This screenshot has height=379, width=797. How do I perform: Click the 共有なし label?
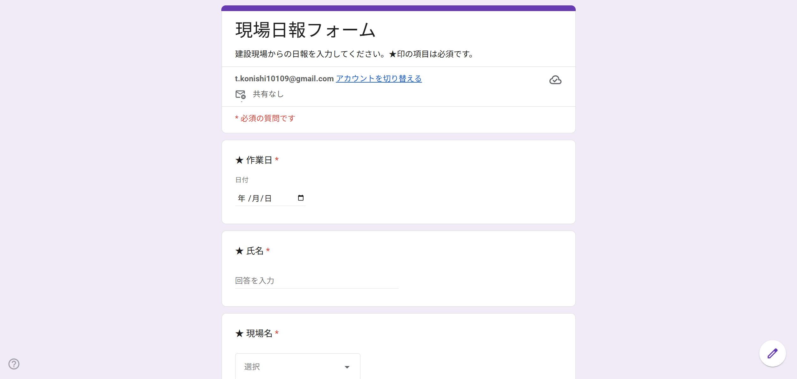tap(268, 94)
